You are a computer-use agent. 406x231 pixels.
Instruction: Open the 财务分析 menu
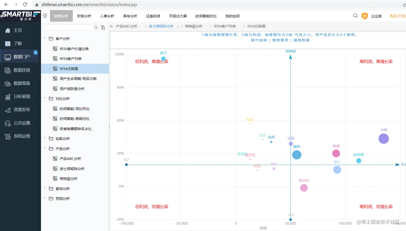coord(84,16)
